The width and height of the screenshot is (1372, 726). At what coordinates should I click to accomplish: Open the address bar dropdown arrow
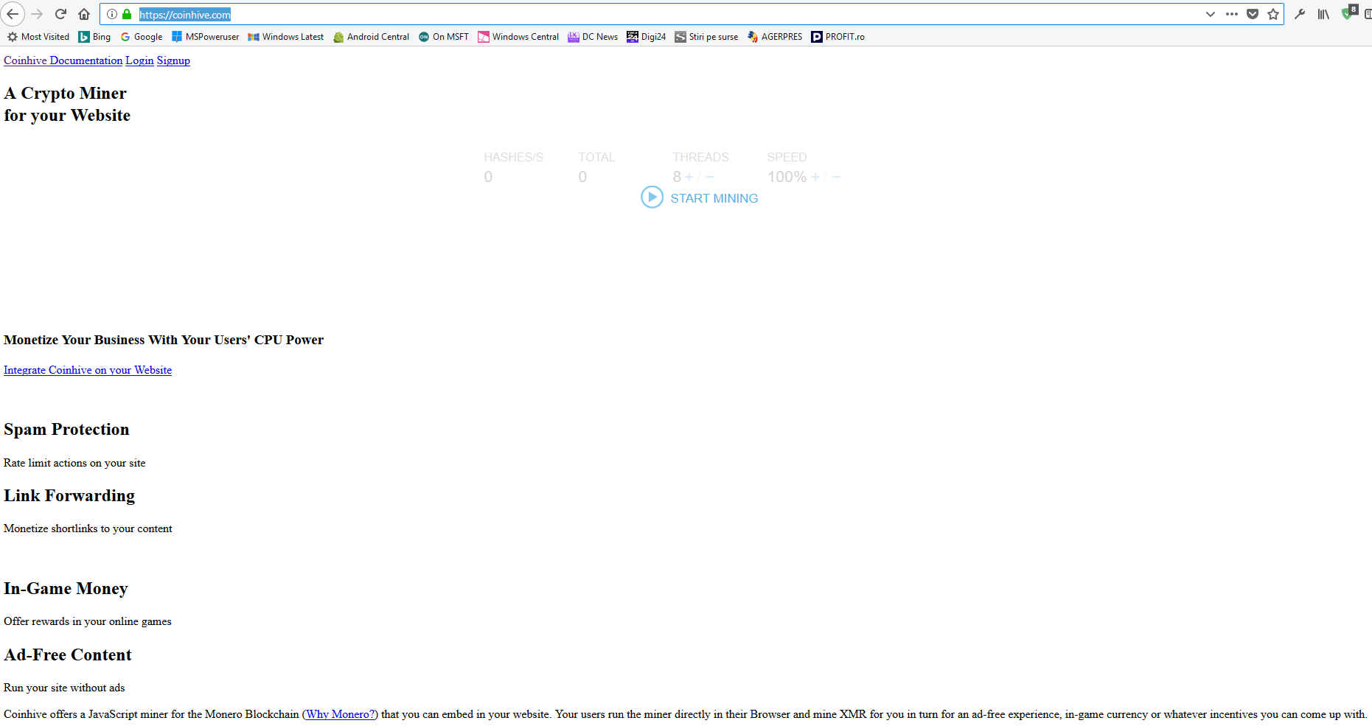click(1211, 14)
